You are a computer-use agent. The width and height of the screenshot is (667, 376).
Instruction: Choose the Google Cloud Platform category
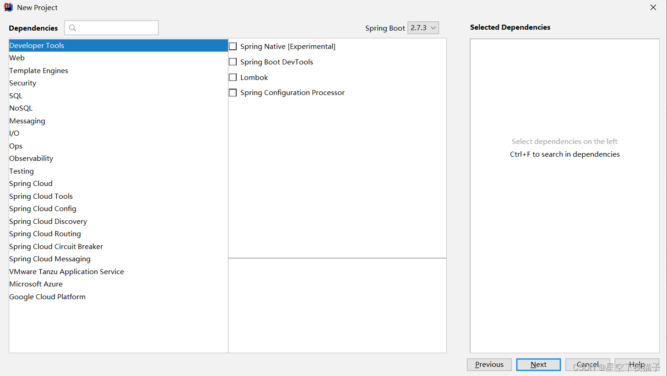[x=118, y=297]
